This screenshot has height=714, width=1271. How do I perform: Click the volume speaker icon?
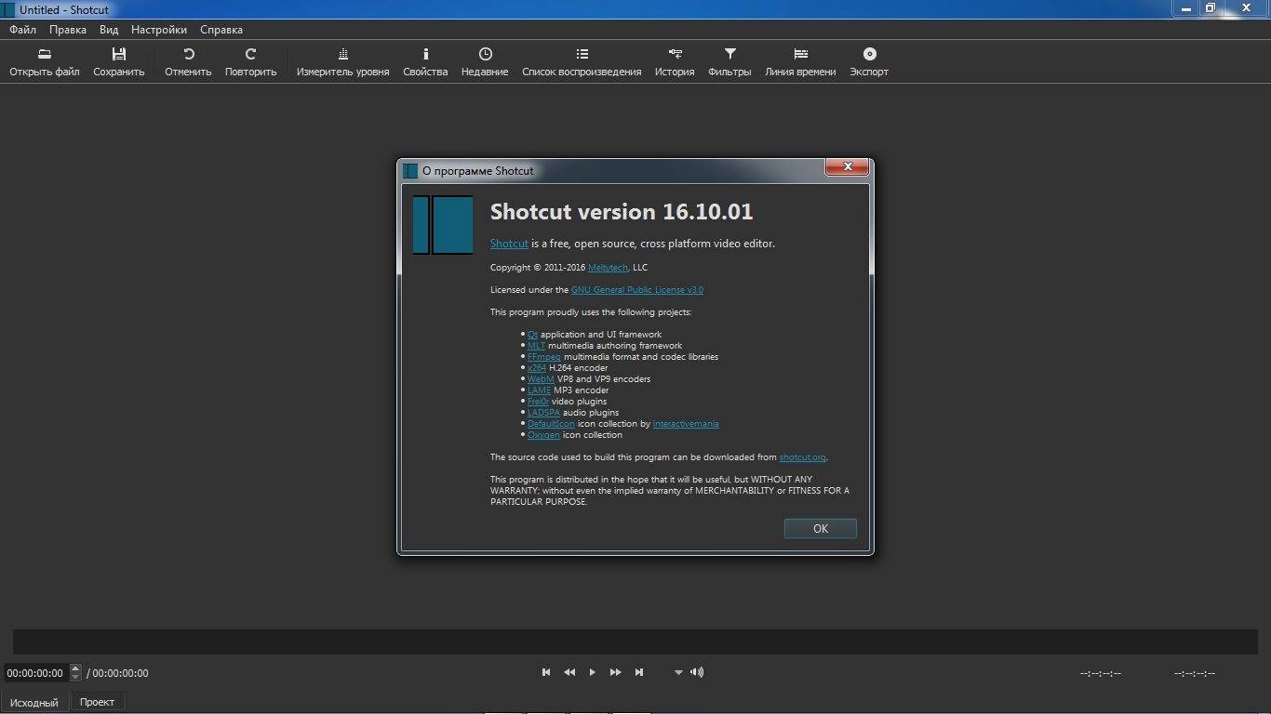(697, 672)
